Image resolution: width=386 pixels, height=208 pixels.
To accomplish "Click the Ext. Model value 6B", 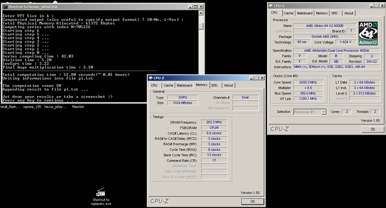I will (336, 61).
